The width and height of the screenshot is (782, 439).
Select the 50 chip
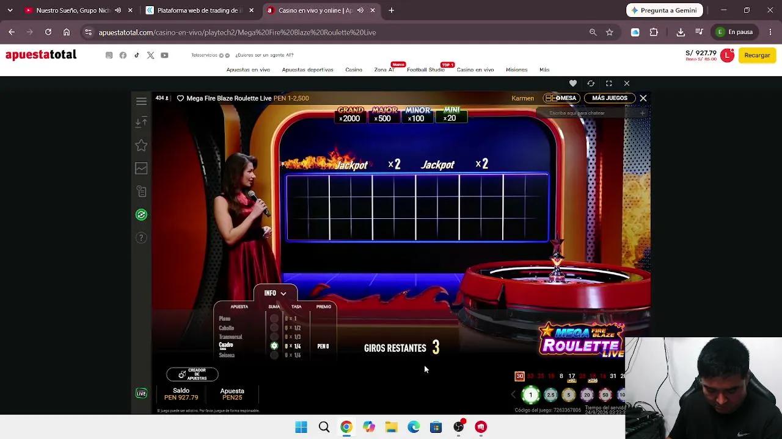(605, 395)
